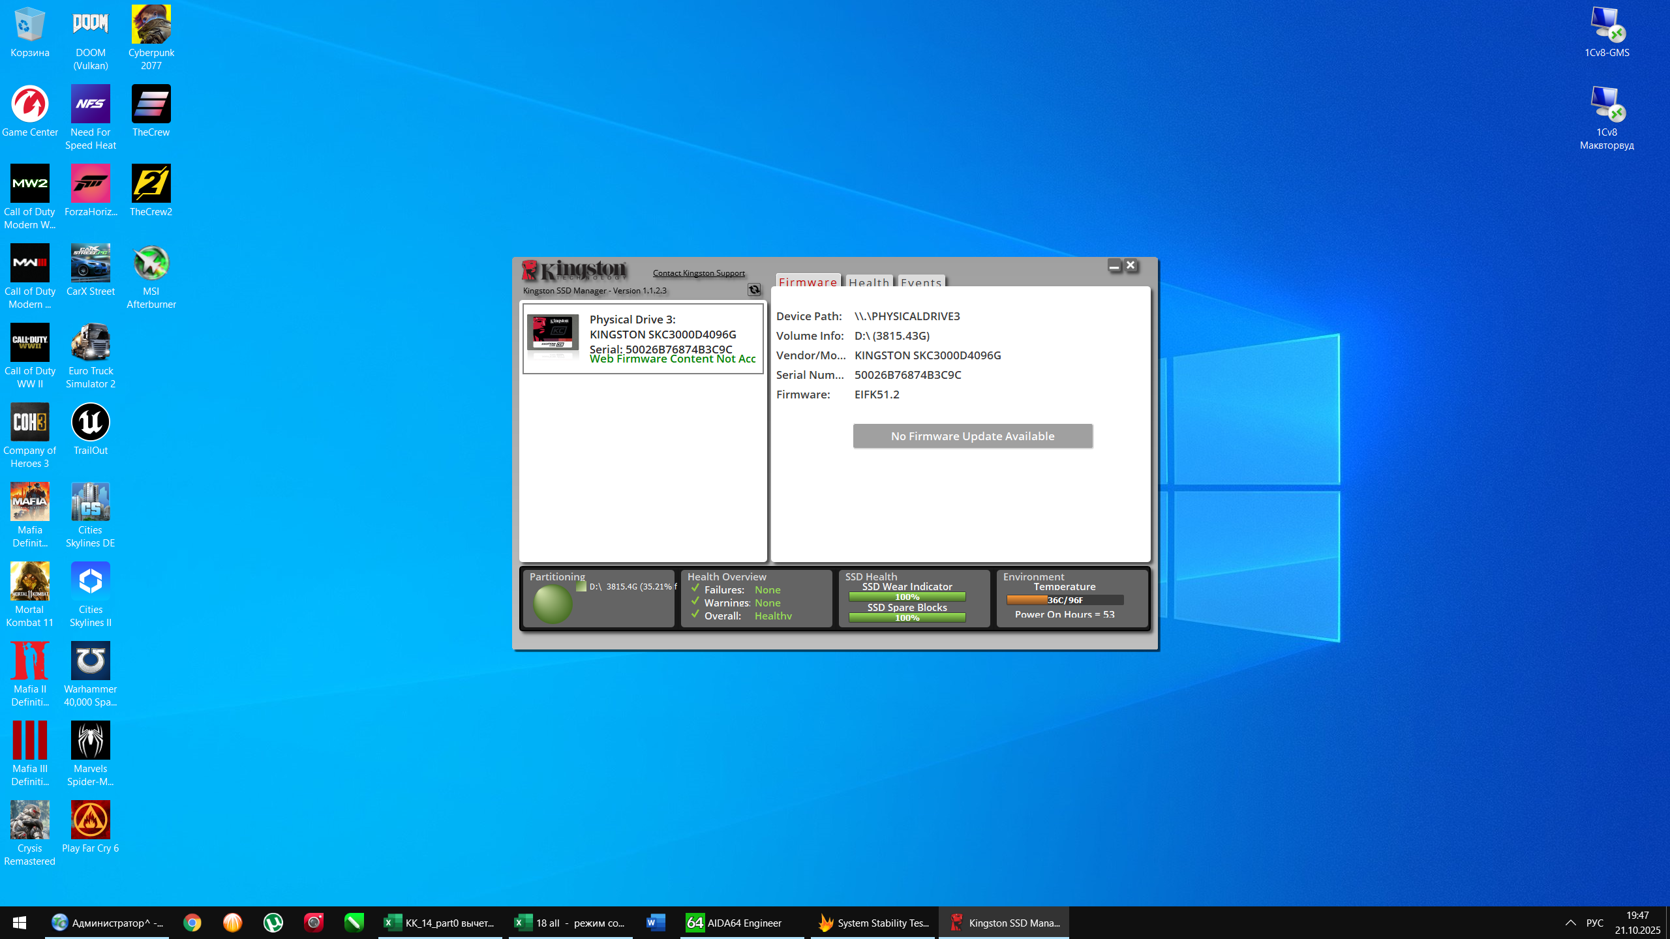Click the taskbar clock and date
Viewport: 1670px width, 939px height.
1637,923
